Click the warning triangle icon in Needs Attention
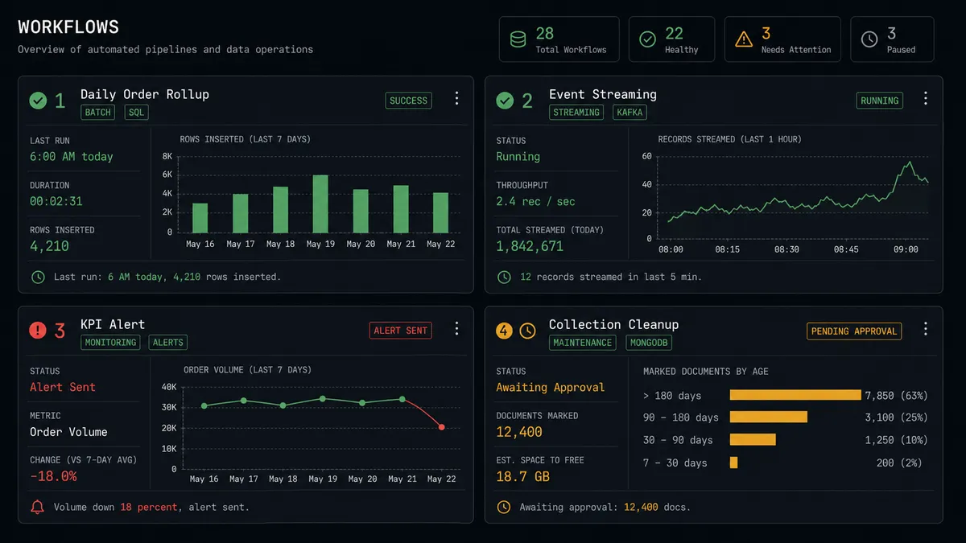 tap(744, 39)
